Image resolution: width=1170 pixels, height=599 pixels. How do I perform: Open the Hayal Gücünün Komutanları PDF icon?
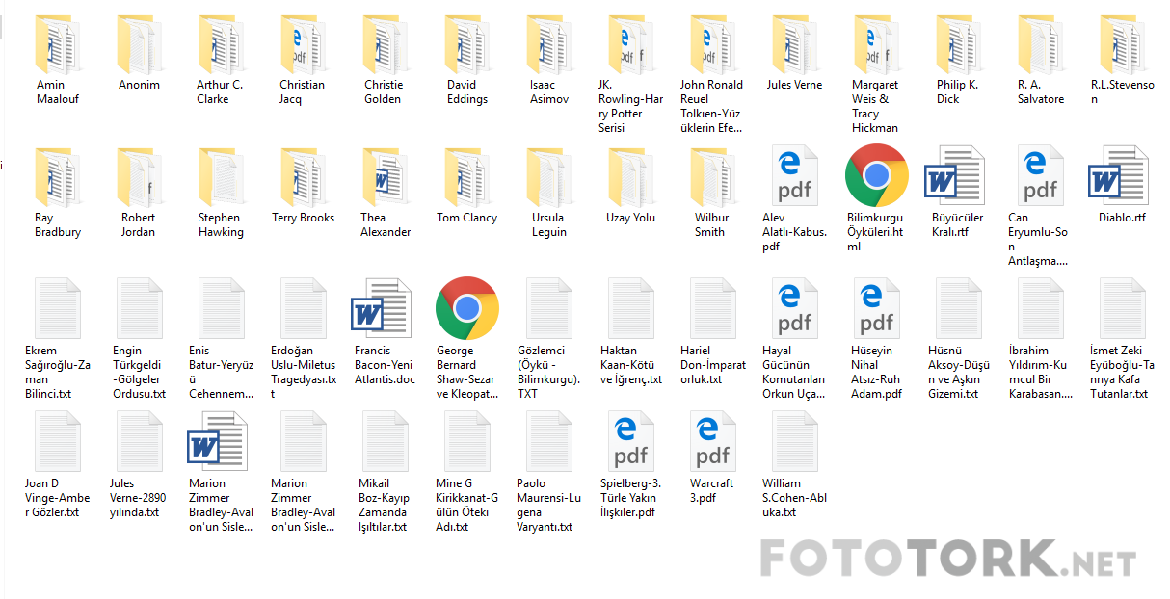pos(794,308)
